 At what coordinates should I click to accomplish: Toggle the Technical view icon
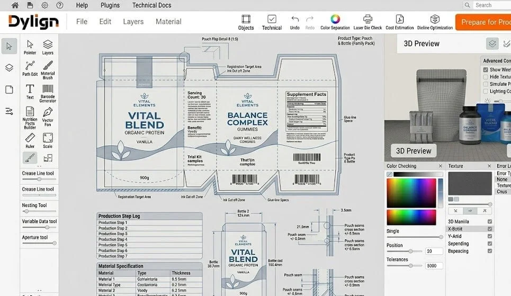coord(272,22)
